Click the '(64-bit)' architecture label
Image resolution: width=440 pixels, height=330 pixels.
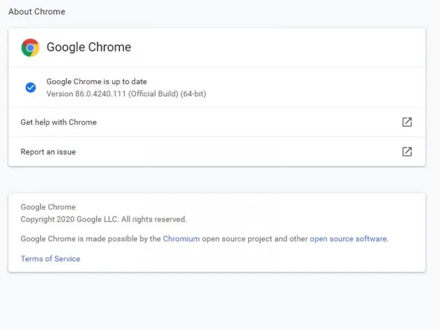193,93
